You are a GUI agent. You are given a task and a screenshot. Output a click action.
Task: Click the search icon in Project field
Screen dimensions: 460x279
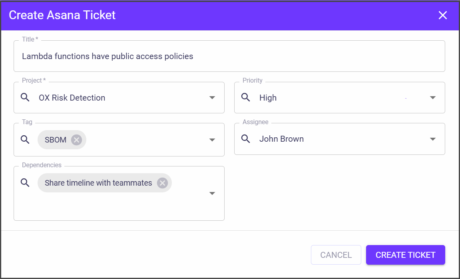click(x=25, y=97)
